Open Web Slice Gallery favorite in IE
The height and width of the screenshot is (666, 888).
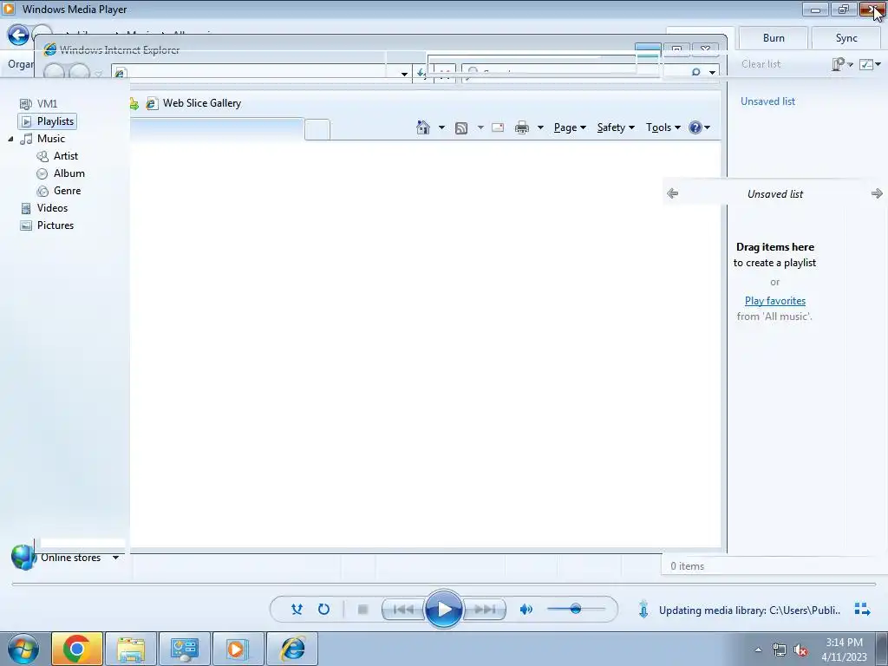pos(194,103)
